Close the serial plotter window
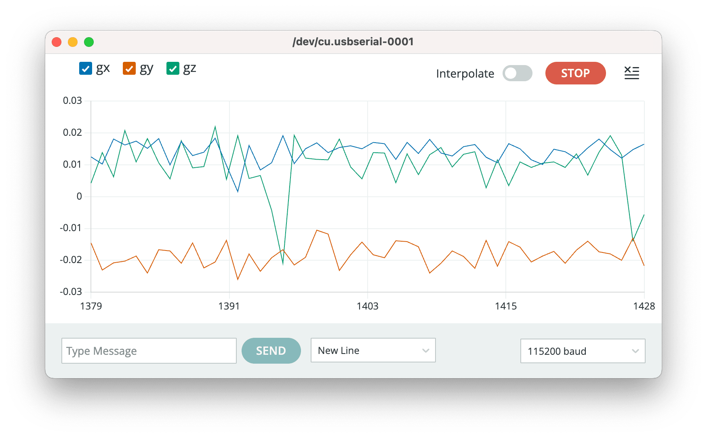Screen dimensions: 707x438 click(57, 42)
